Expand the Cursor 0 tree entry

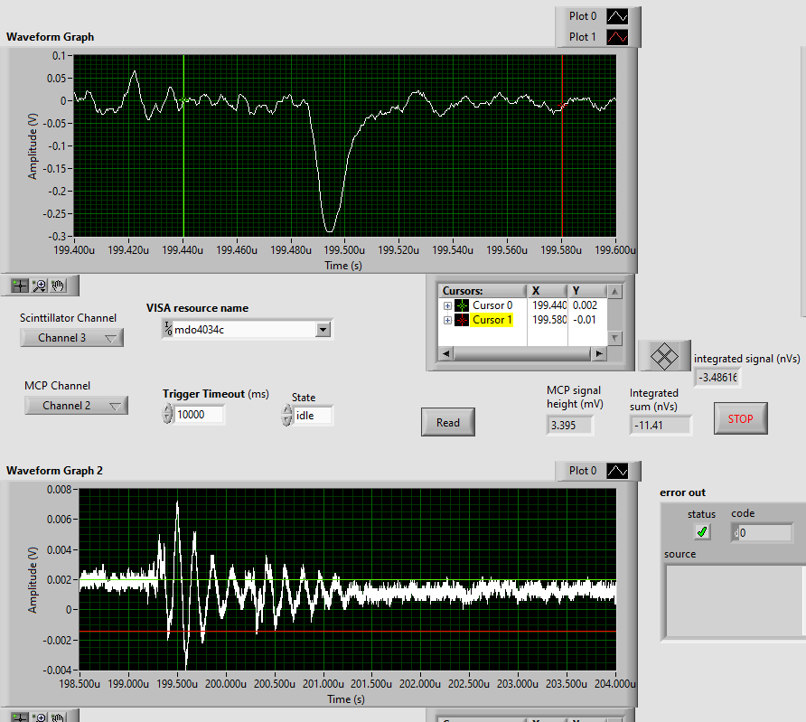click(x=447, y=305)
